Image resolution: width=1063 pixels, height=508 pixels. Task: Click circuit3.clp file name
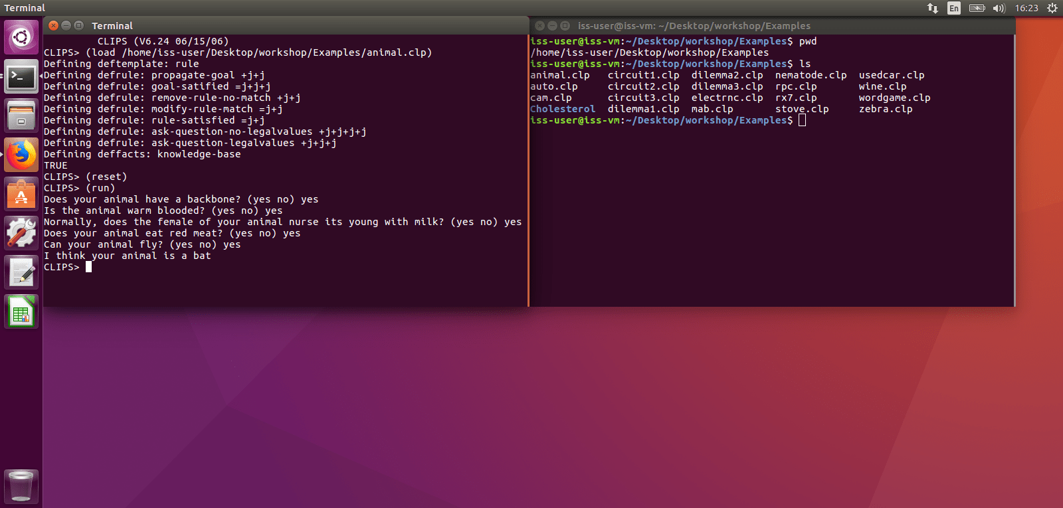tap(644, 98)
